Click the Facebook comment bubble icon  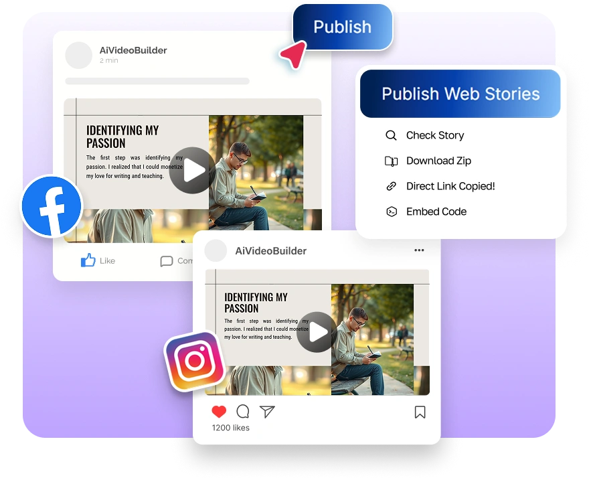pyautogui.click(x=167, y=261)
